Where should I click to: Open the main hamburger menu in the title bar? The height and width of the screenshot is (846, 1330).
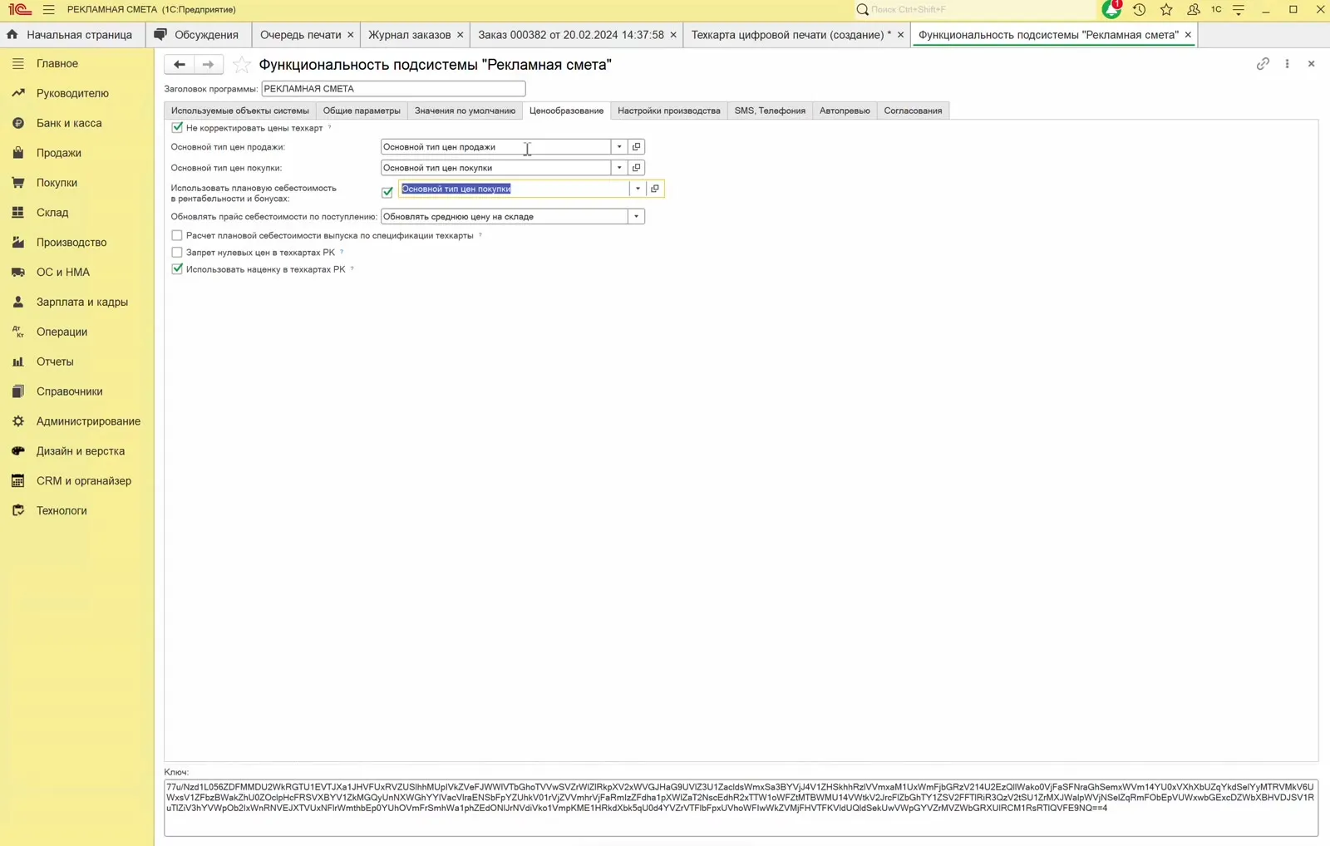[48, 9]
